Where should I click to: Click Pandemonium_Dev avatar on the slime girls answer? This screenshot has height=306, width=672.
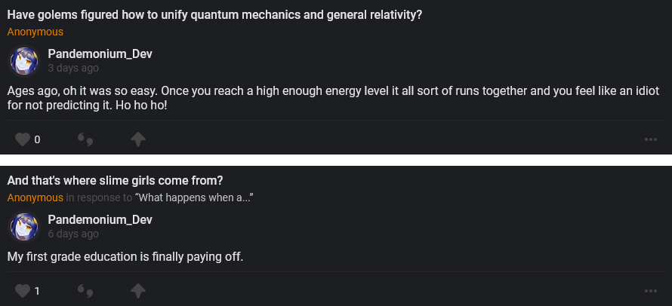(23, 226)
